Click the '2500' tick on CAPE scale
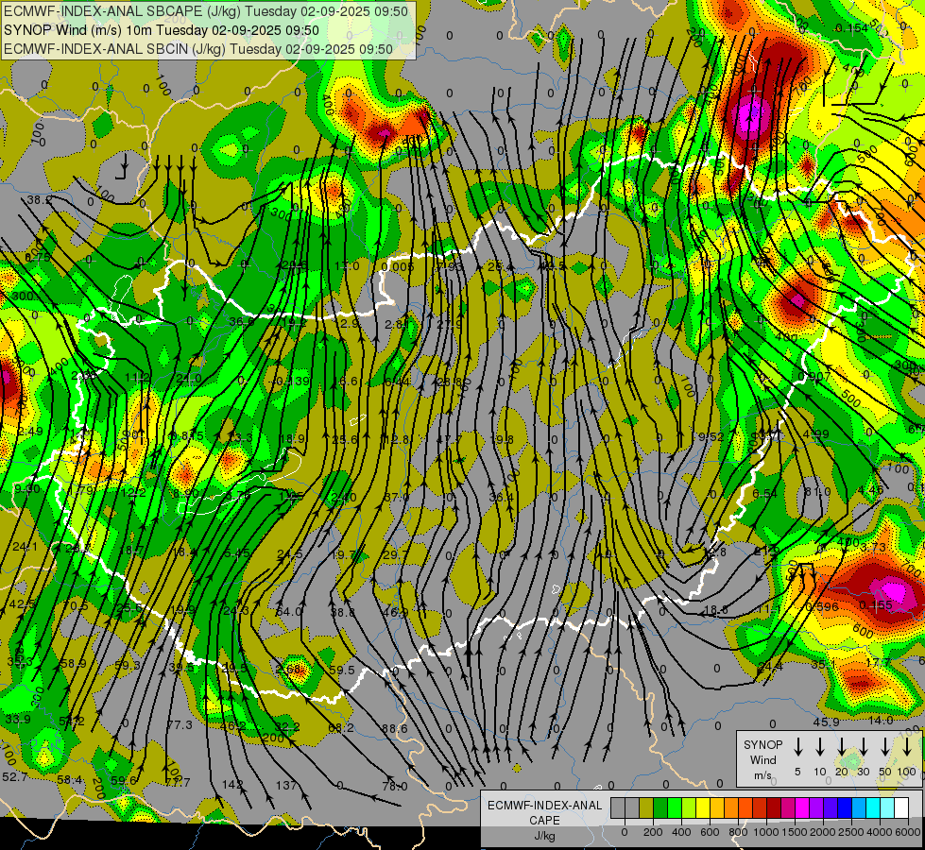The image size is (925, 850). [x=851, y=832]
